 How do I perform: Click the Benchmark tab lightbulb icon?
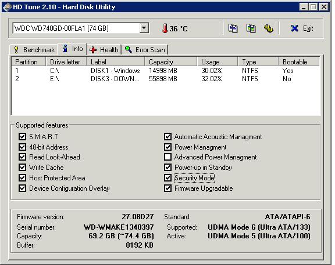pos(16,50)
